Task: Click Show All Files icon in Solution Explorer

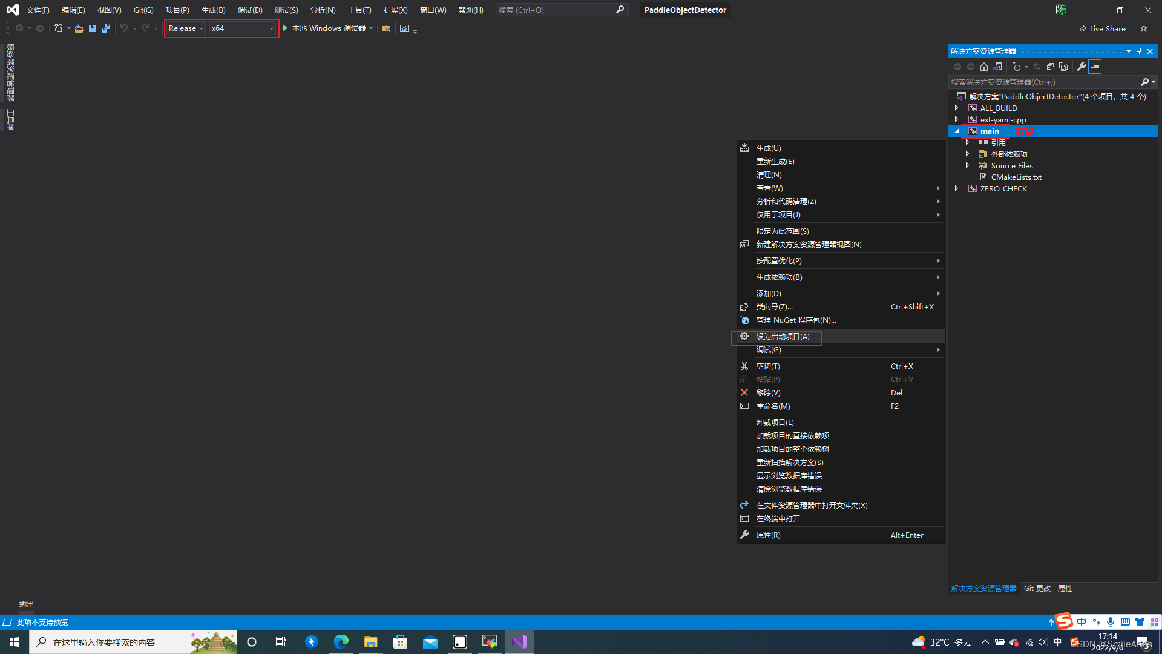Action: [x=1063, y=67]
